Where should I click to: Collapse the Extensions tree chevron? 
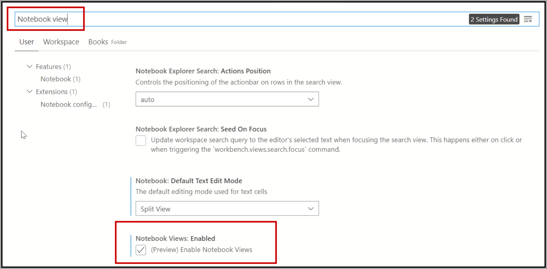click(x=30, y=91)
